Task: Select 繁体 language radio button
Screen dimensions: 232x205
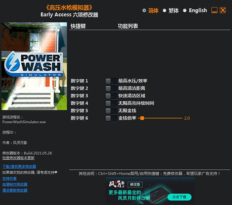Action: (x=164, y=10)
